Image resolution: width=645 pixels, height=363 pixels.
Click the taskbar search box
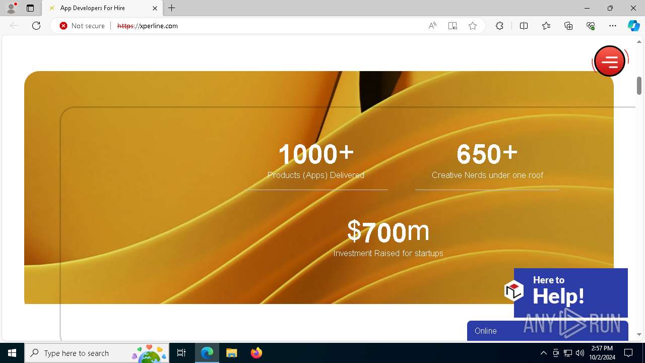click(97, 353)
